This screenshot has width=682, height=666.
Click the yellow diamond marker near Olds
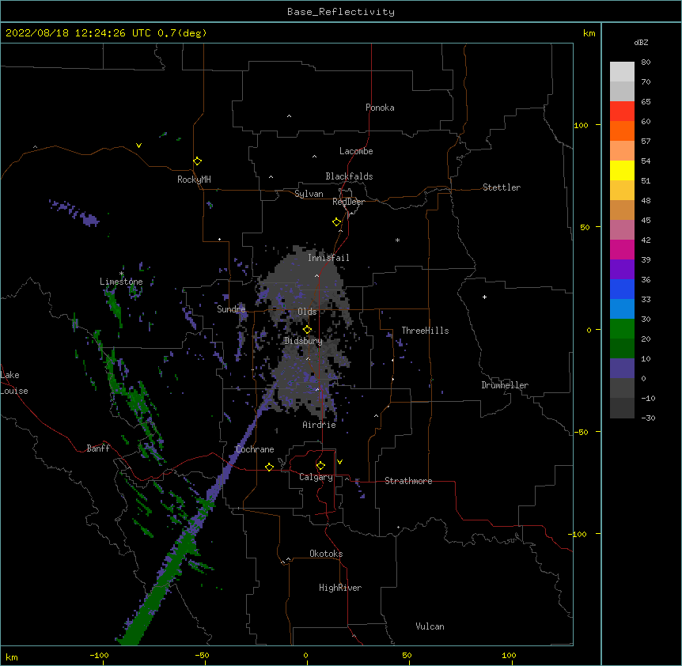pos(307,330)
